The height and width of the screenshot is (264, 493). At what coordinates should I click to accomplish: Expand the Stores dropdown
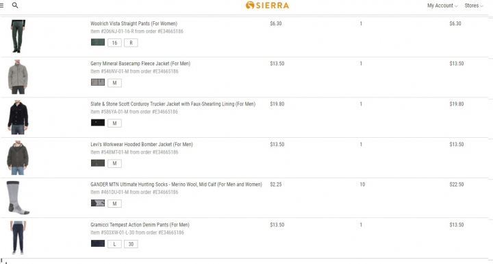[x=474, y=5]
